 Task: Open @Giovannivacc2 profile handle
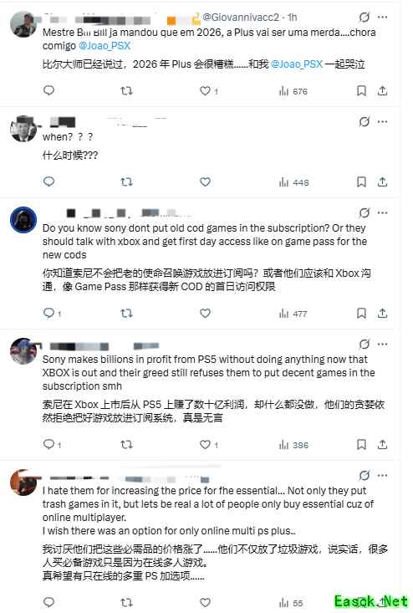coord(241,18)
